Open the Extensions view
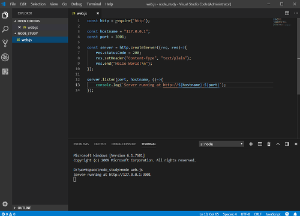The height and width of the screenshot is (216, 300). click(x=5, y=71)
